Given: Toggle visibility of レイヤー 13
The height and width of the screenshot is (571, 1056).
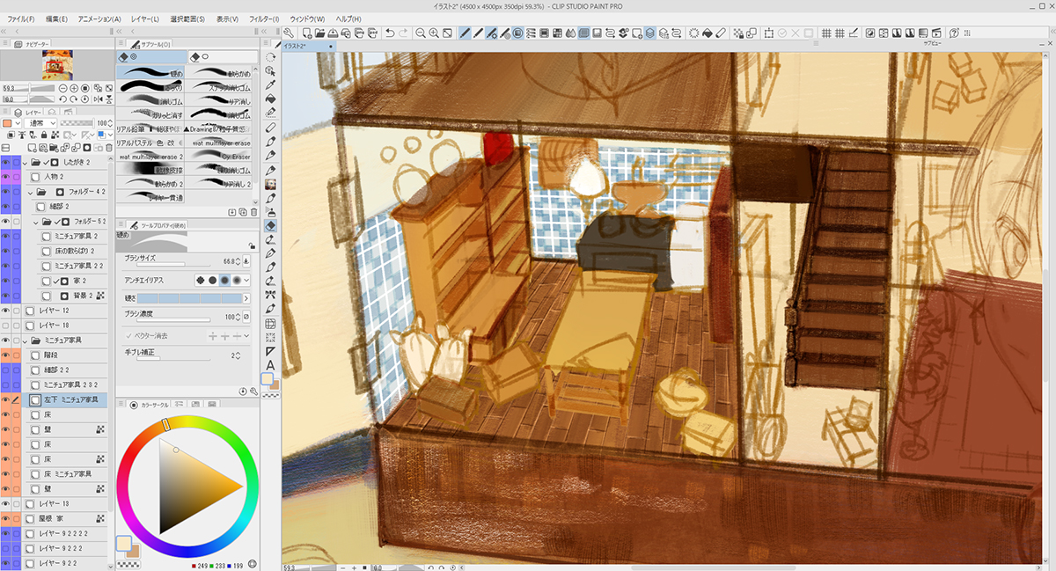Looking at the screenshot, I should tap(6, 503).
